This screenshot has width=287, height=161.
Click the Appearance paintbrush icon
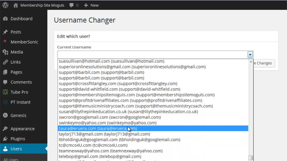5,129
